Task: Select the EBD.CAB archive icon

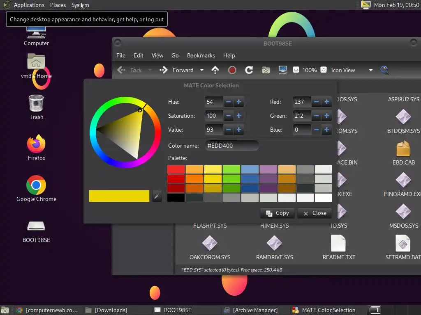Action: pos(403,148)
